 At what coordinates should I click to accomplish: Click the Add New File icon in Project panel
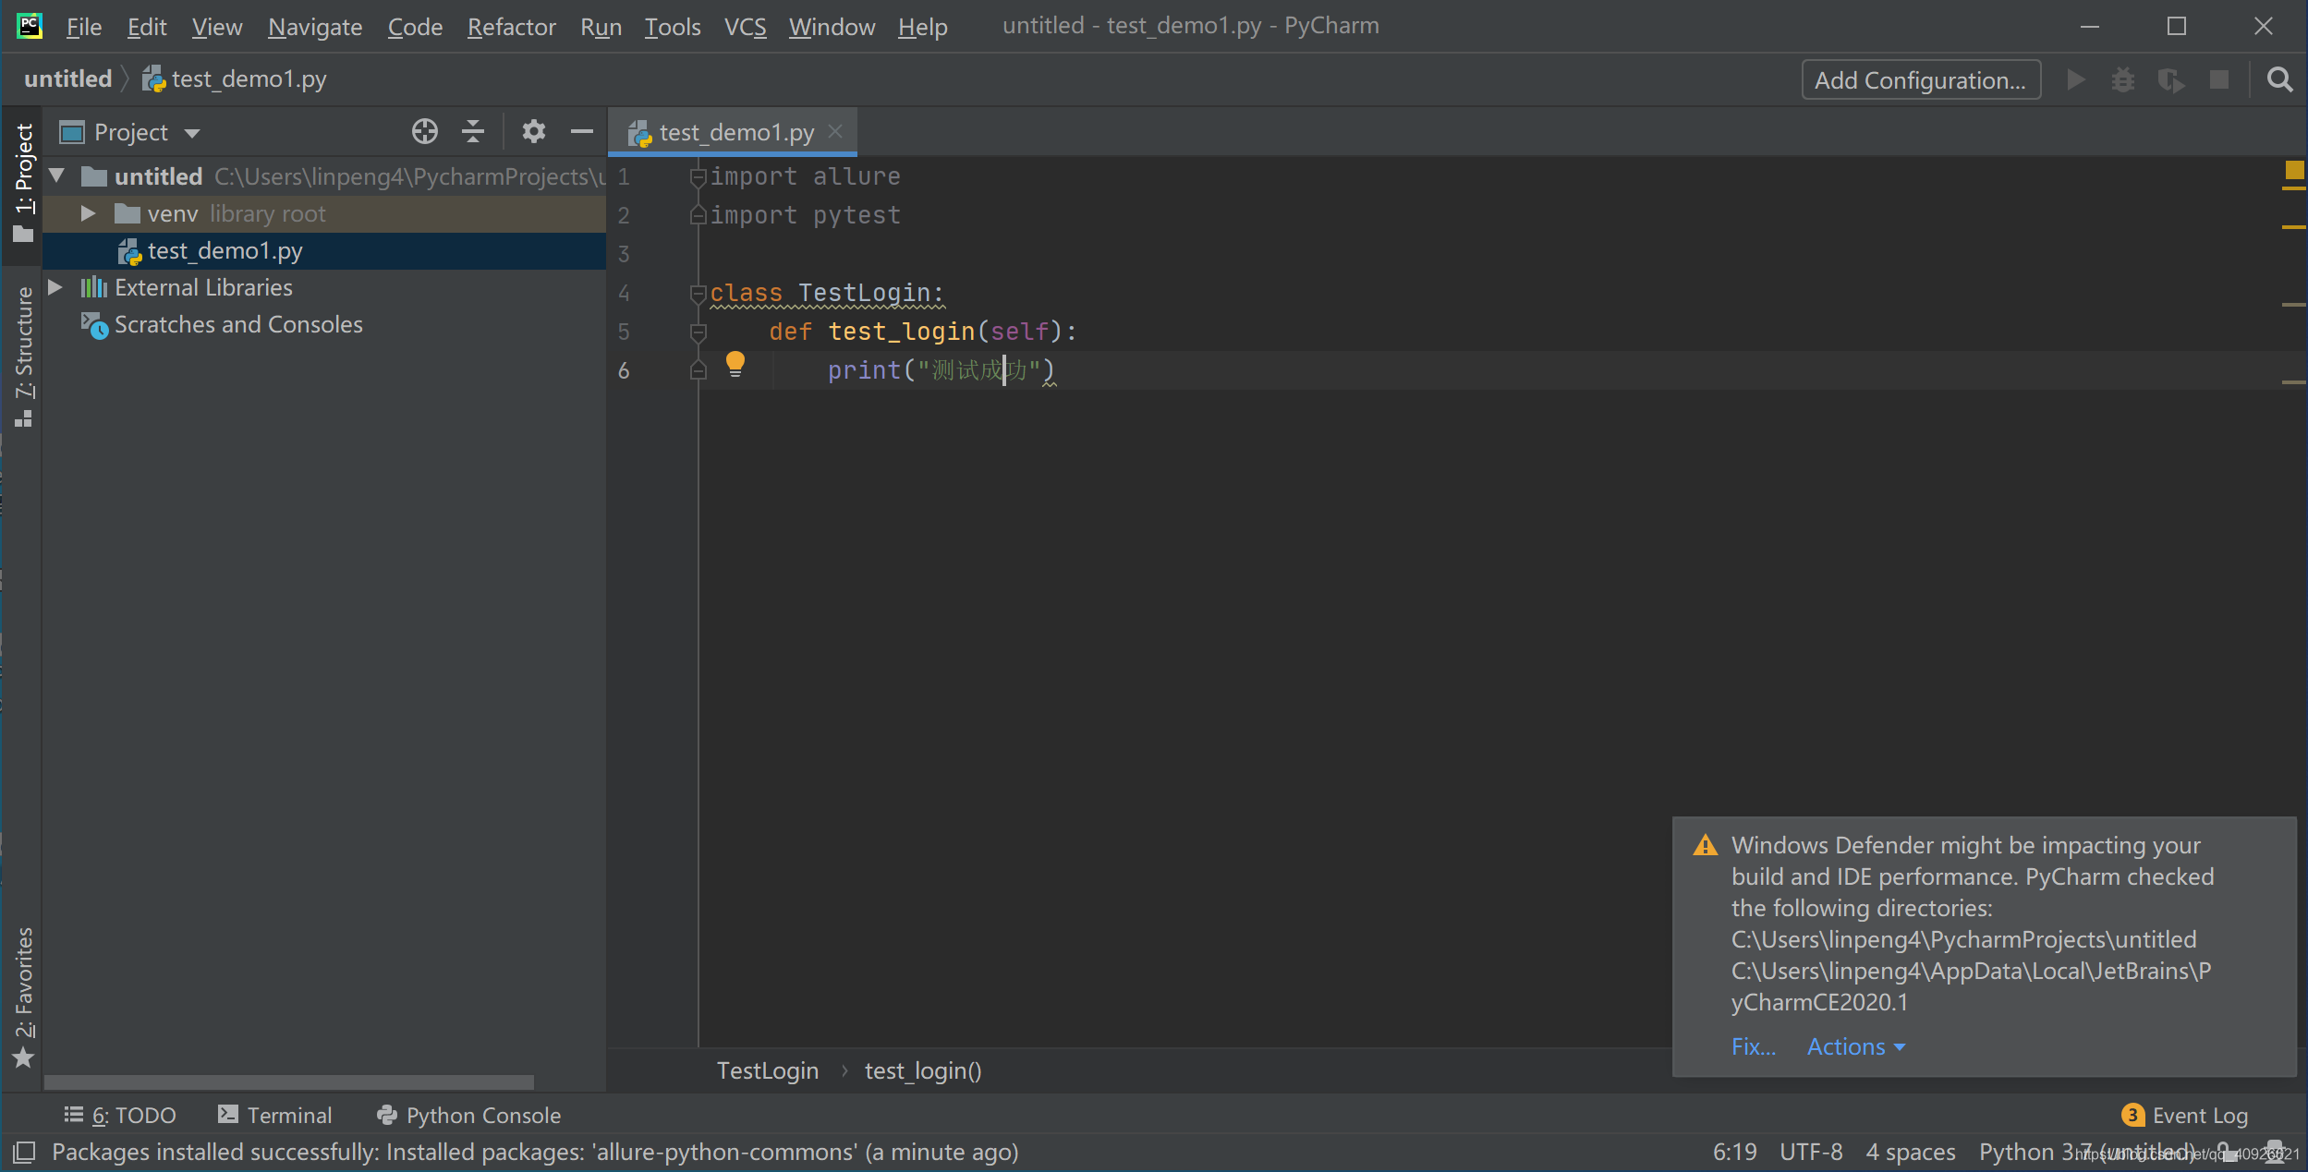tap(423, 131)
